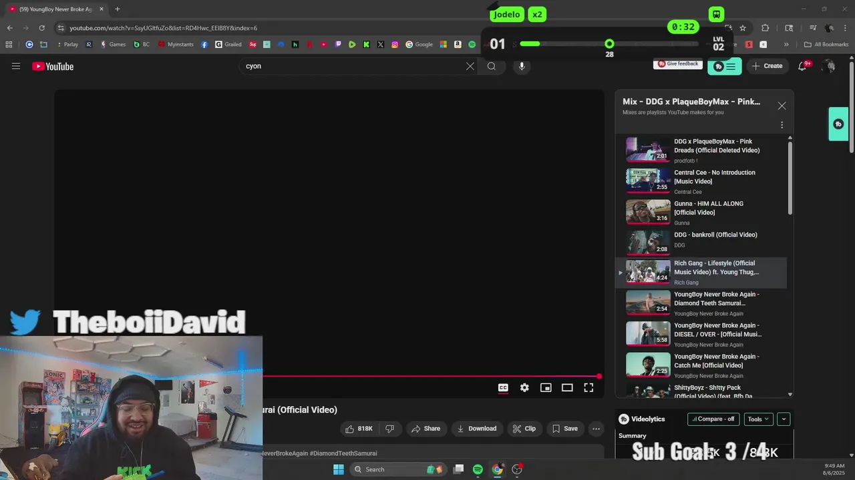Viewport: 855px width, 480px height.
Task: Open the Myinstants bookmark
Action: (x=176, y=45)
